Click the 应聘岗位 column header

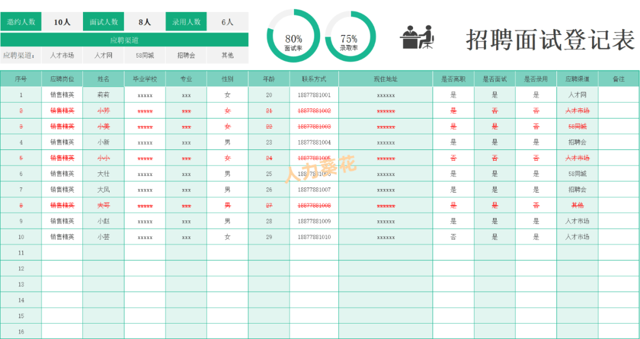point(62,79)
